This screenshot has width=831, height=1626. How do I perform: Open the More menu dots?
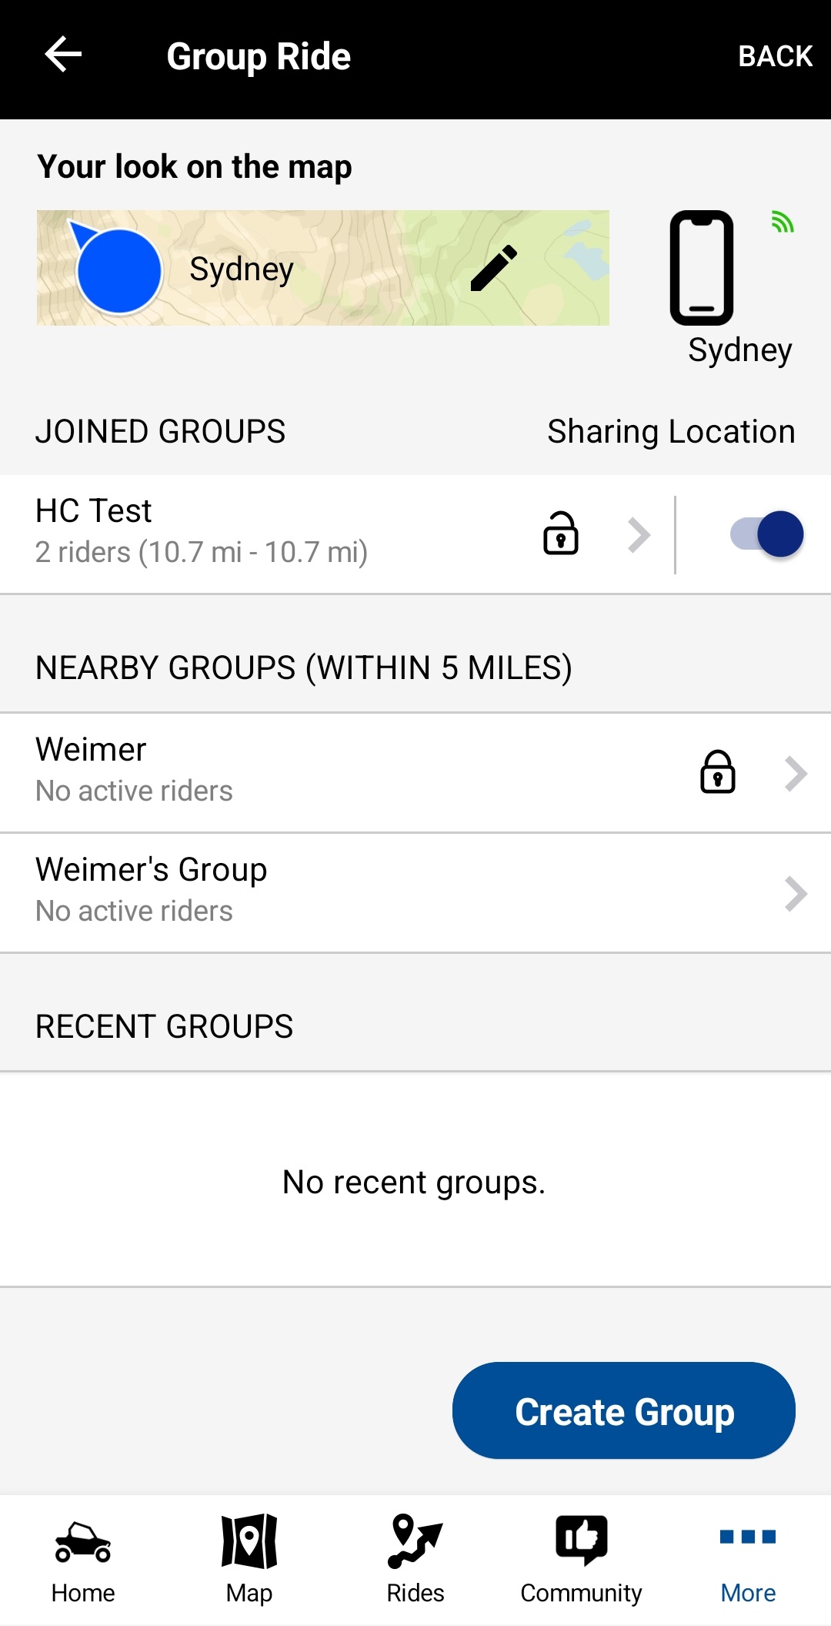click(748, 1537)
